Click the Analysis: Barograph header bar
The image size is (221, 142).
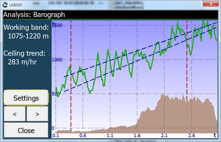(110, 15)
